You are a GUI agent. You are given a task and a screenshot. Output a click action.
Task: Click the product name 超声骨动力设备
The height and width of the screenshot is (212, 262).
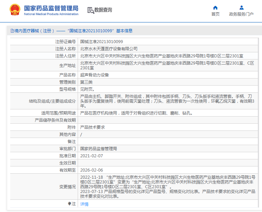click(x=95, y=75)
